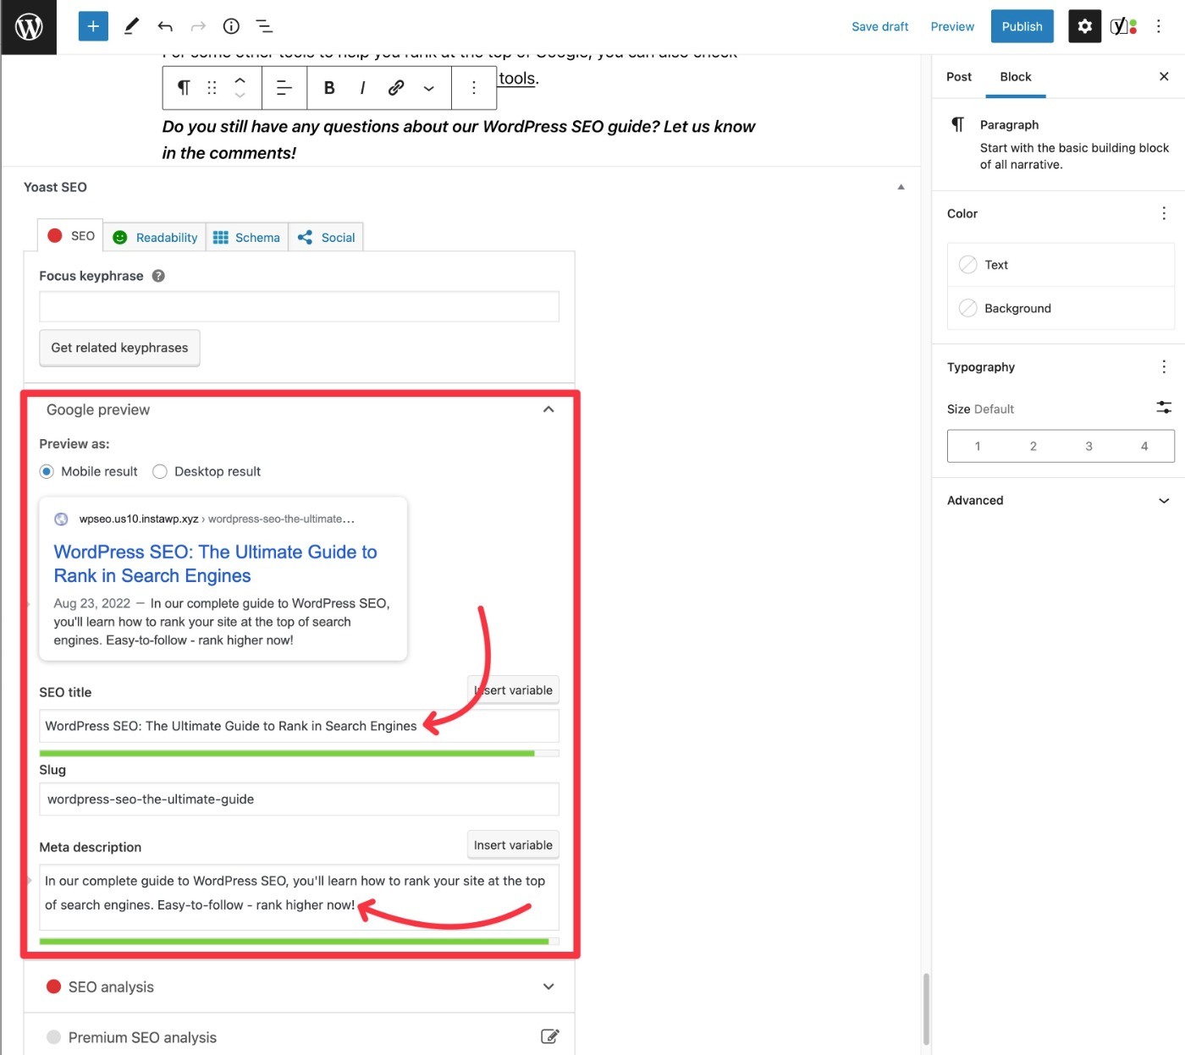Image resolution: width=1185 pixels, height=1055 pixels.
Task: Redo the undone change
Action: pyautogui.click(x=198, y=26)
